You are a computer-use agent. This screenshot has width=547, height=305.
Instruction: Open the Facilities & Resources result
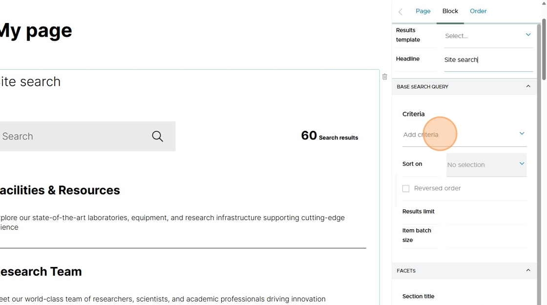click(x=60, y=190)
